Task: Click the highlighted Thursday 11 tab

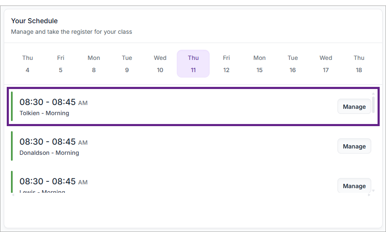Action: coord(193,64)
